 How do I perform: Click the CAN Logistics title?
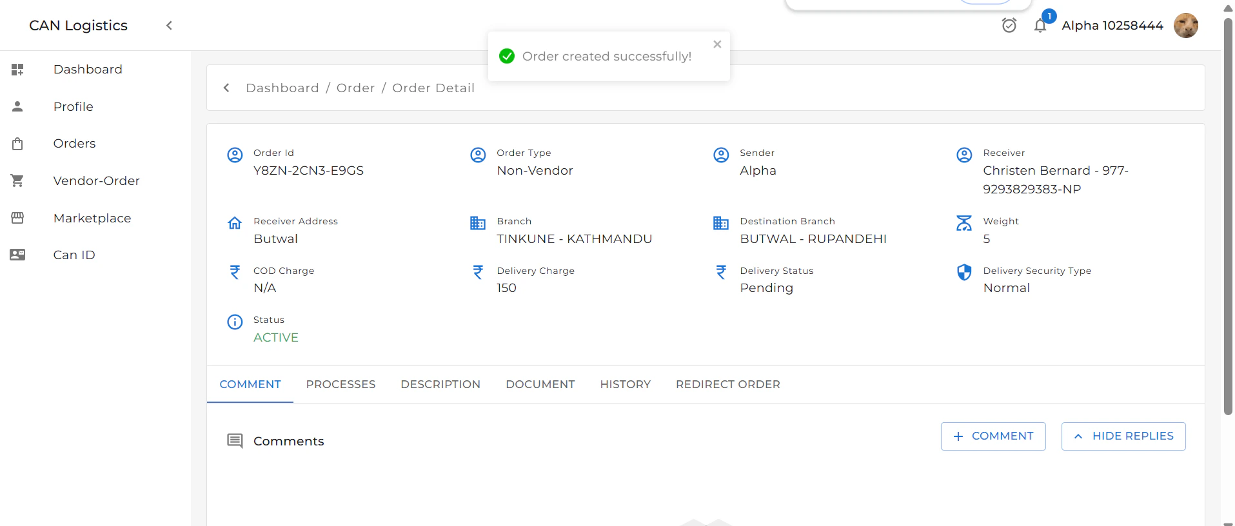(78, 26)
